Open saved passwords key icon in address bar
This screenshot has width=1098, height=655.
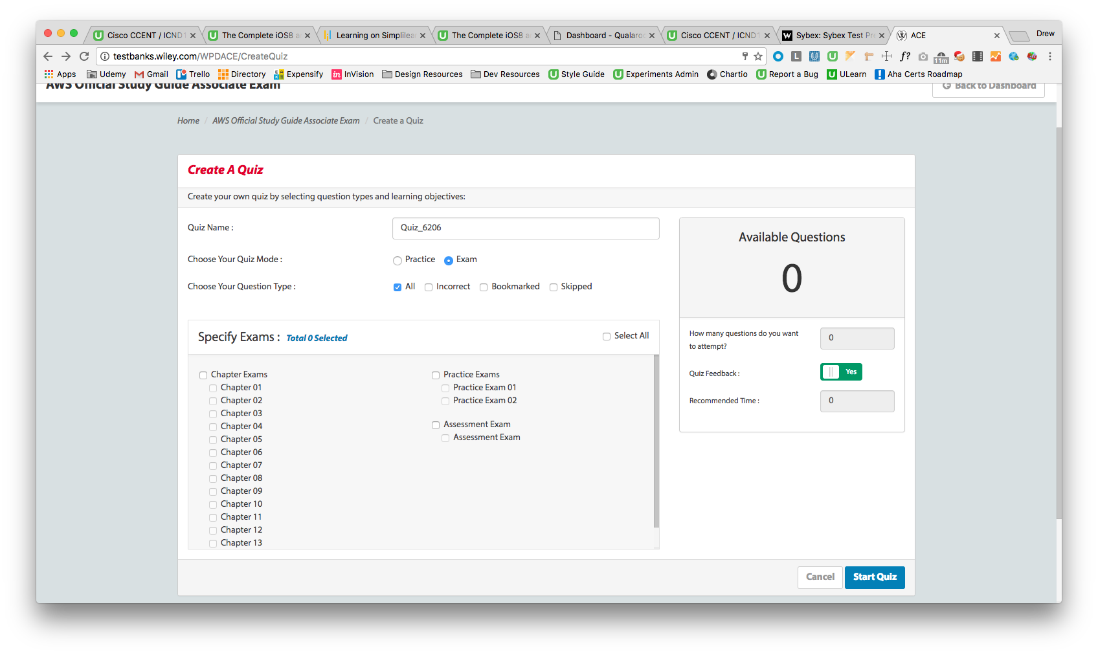(x=745, y=56)
